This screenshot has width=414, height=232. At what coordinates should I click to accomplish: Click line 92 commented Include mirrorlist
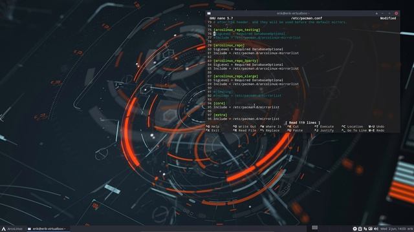pyautogui.click(x=247, y=95)
